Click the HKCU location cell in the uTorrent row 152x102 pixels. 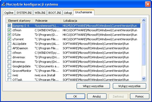click(x=100, y=39)
